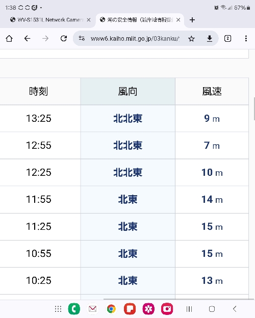Go back with the left arrow

coord(27,38)
